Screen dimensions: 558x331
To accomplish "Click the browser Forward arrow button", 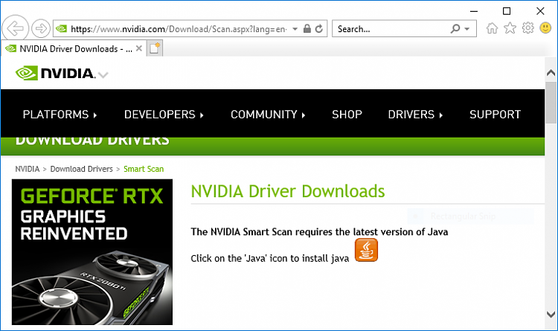I will (x=41, y=28).
